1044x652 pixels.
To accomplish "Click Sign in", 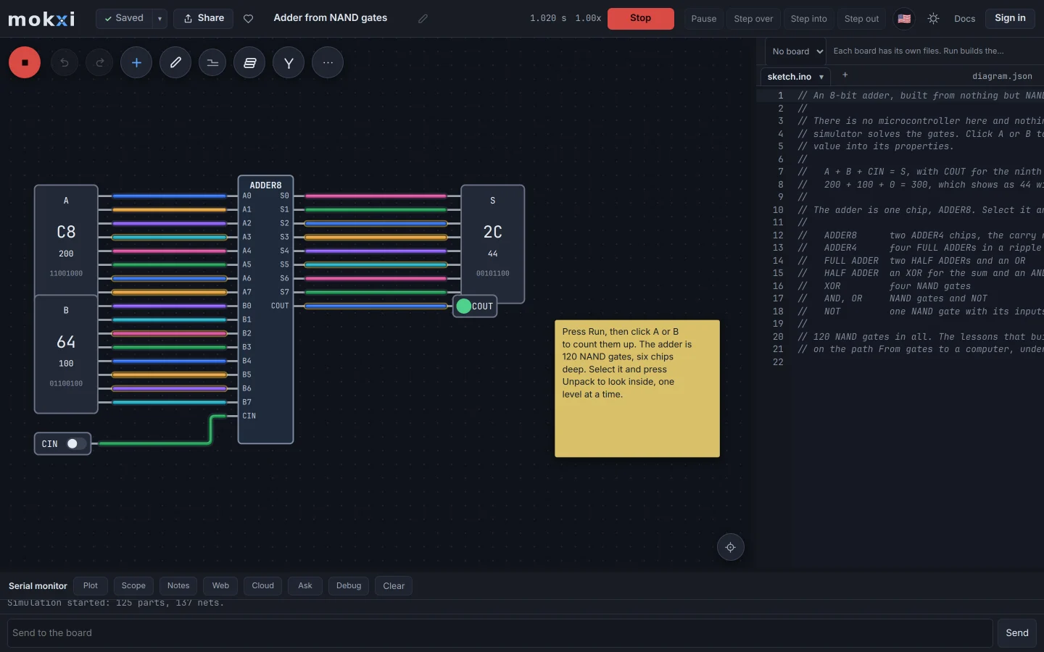I will (1010, 18).
